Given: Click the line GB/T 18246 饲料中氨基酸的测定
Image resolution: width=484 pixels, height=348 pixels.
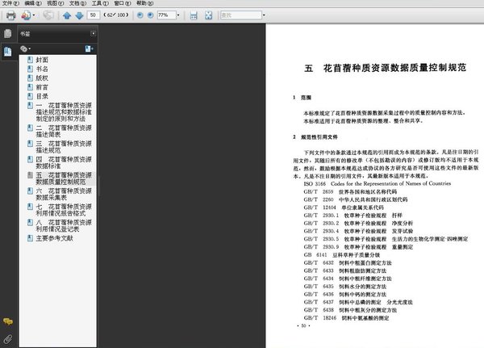Looking at the screenshot, I should [x=346, y=318].
